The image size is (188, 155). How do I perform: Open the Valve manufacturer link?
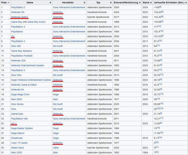click(56, 148)
